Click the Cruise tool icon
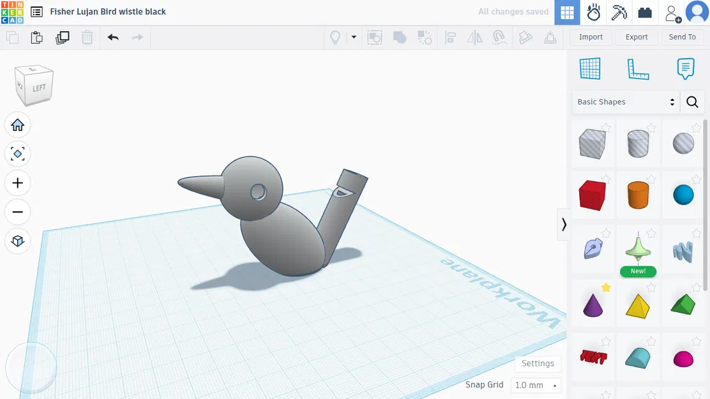The height and width of the screenshot is (399, 710). coord(499,37)
